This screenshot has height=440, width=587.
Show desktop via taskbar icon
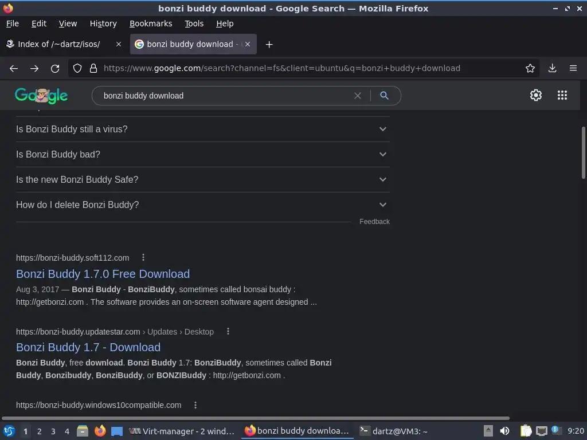117,431
